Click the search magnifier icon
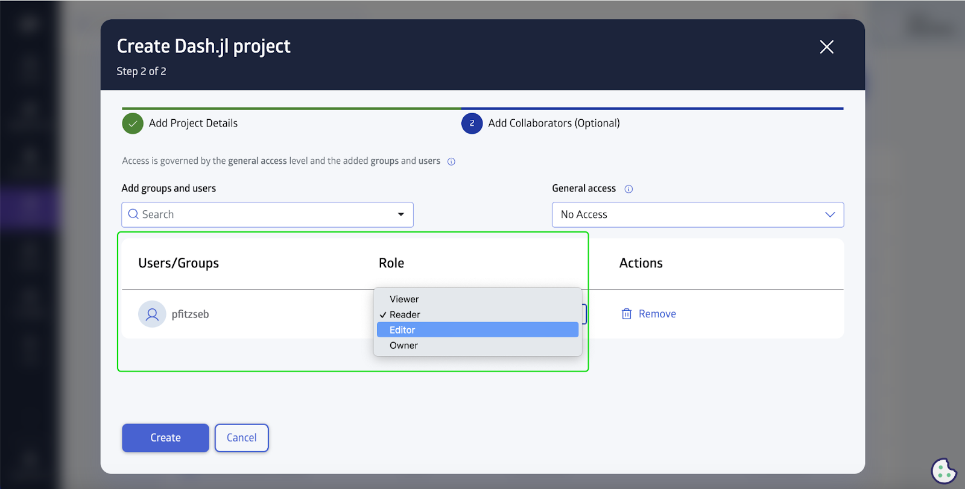 pyautogui.click(x=133, y=214)
